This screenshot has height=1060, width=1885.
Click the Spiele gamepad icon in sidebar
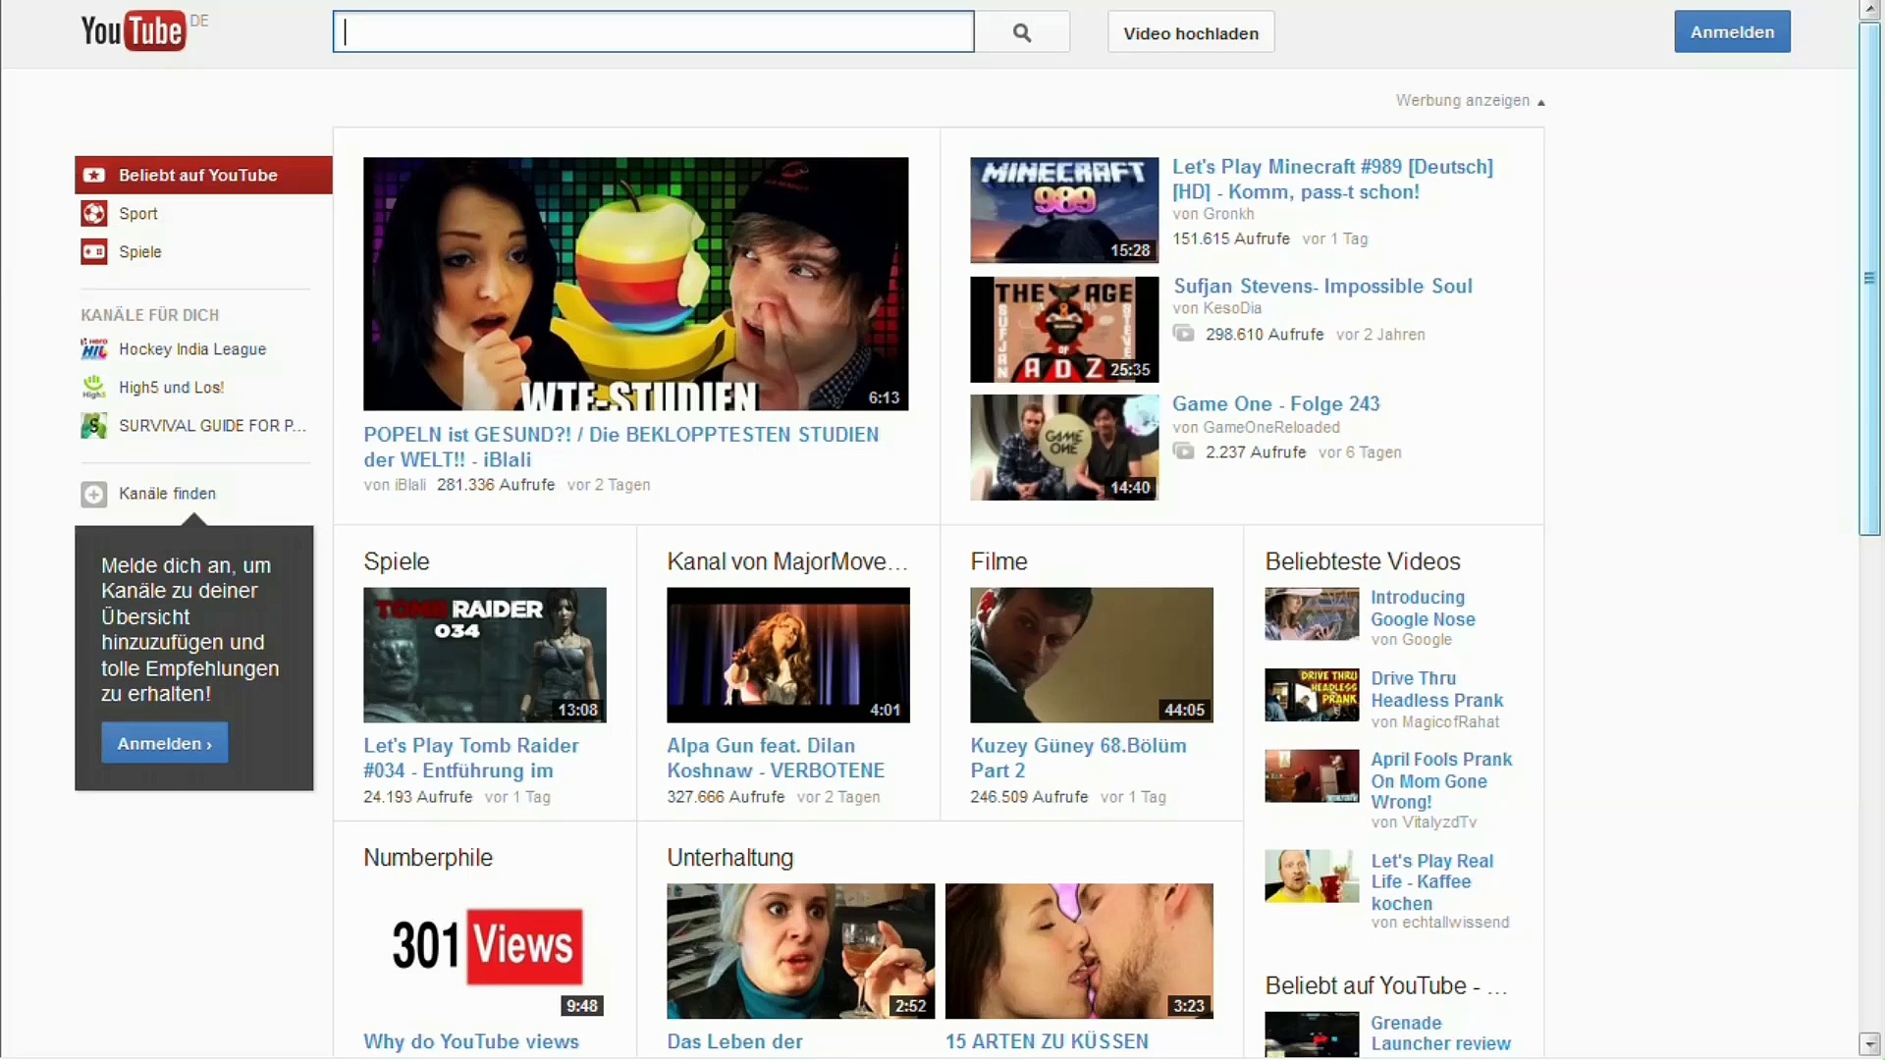click(x=94, y=251)
